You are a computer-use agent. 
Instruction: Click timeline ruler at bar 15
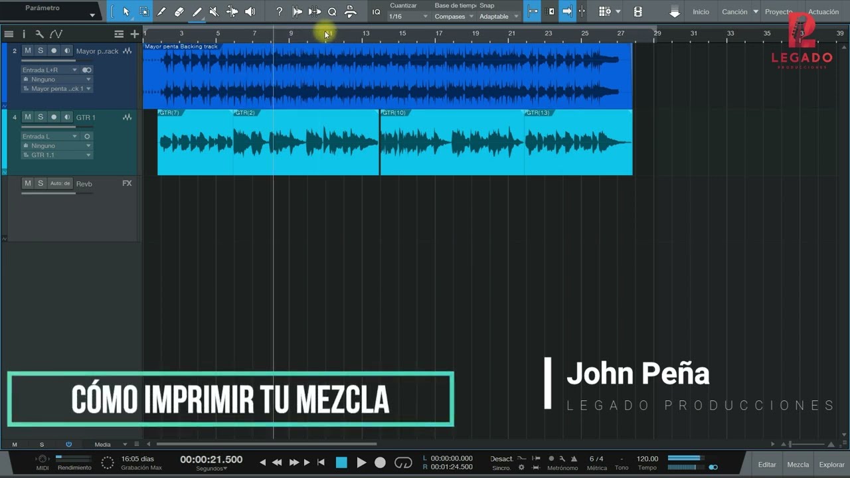click(x=402, y=34)
